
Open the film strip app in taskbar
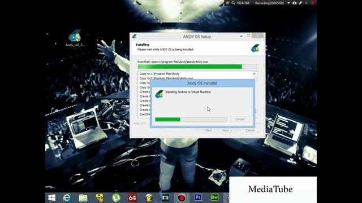[165, 198]
